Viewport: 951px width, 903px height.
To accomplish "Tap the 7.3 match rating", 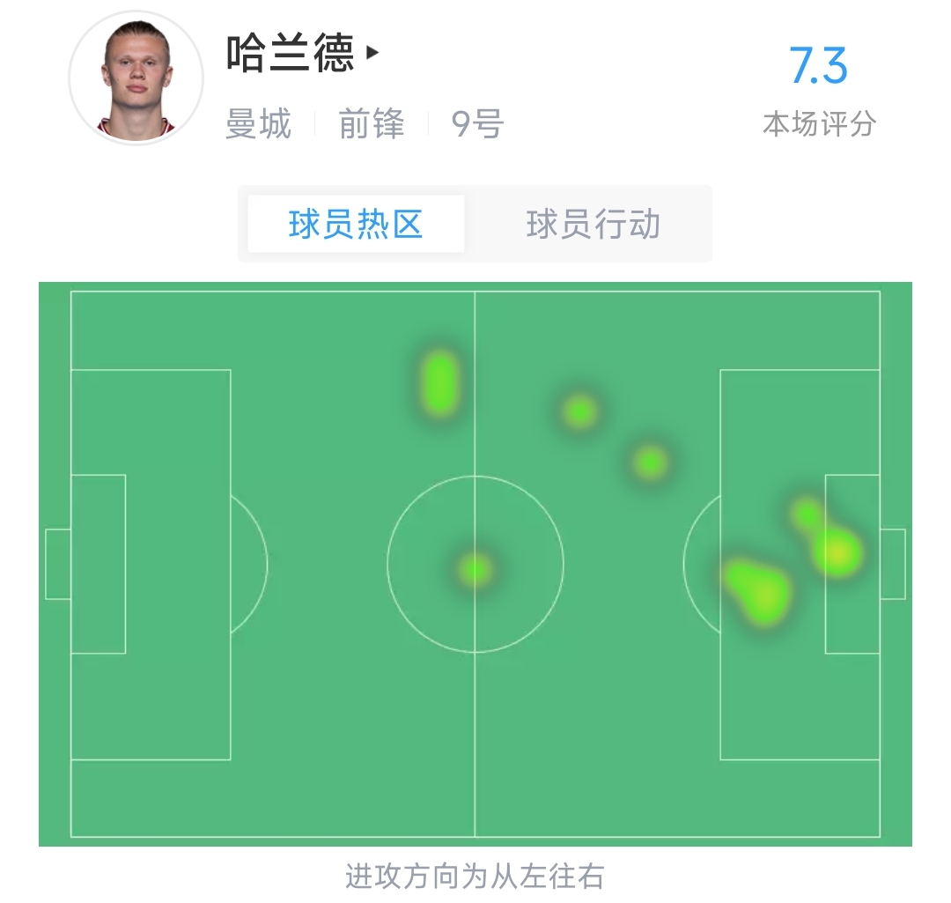I will [817, 65].
